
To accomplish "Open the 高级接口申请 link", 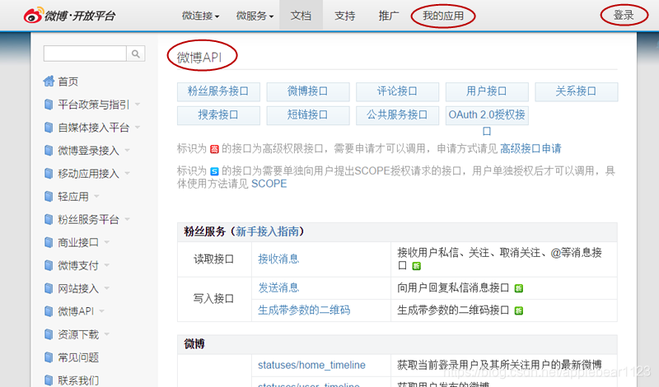I will pyautogui.click(x=530, y=148).
